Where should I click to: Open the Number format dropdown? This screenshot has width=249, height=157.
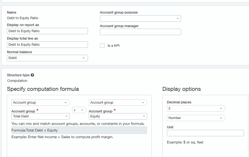[196, 118]
